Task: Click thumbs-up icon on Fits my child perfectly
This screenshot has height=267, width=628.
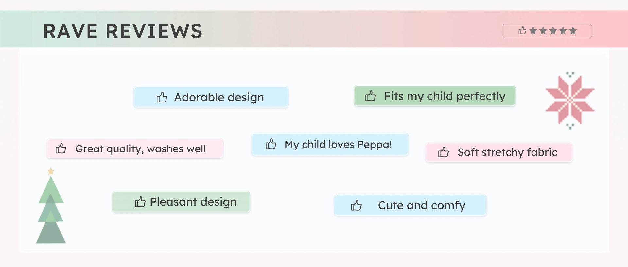Action: 370,96
